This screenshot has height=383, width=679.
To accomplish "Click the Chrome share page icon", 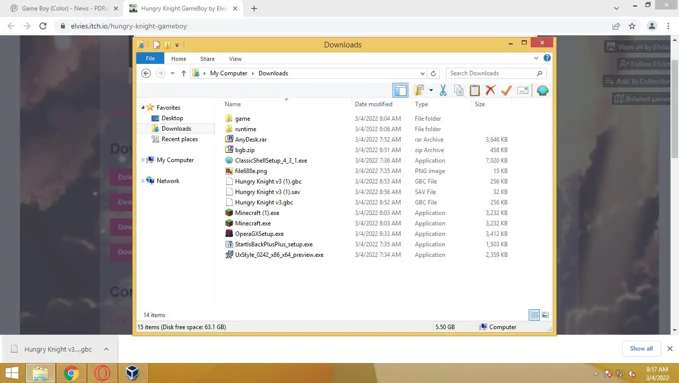I will (616, 26).
